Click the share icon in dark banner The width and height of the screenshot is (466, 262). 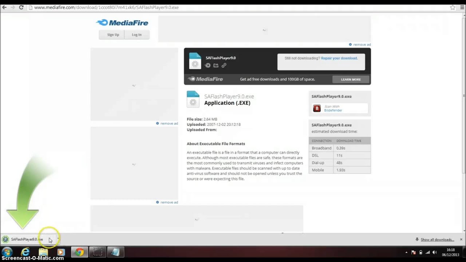tap(216, 65)
